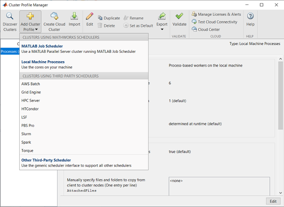284x207 pixels.
Task: Duplicate the selected cluster profile
Action: pyautogui.click(x=109, y=18)
